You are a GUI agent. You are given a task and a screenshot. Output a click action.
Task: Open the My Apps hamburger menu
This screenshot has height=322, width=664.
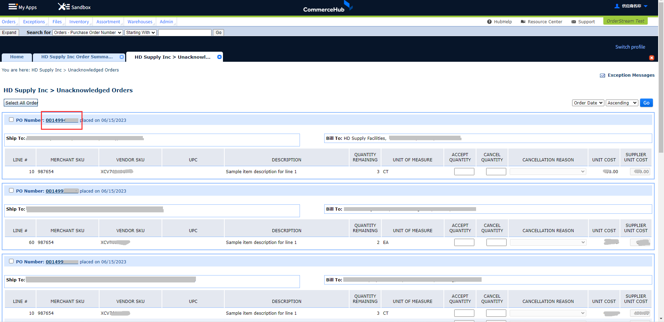(x=13, y=7)
